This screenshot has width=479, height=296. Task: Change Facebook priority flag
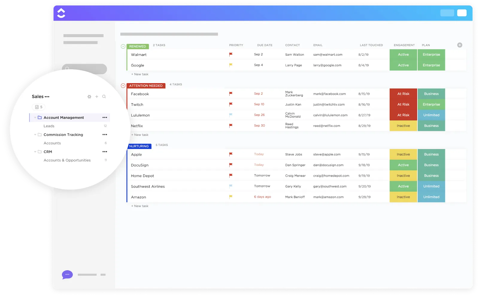pyautogui.click(x=231, y=94)
